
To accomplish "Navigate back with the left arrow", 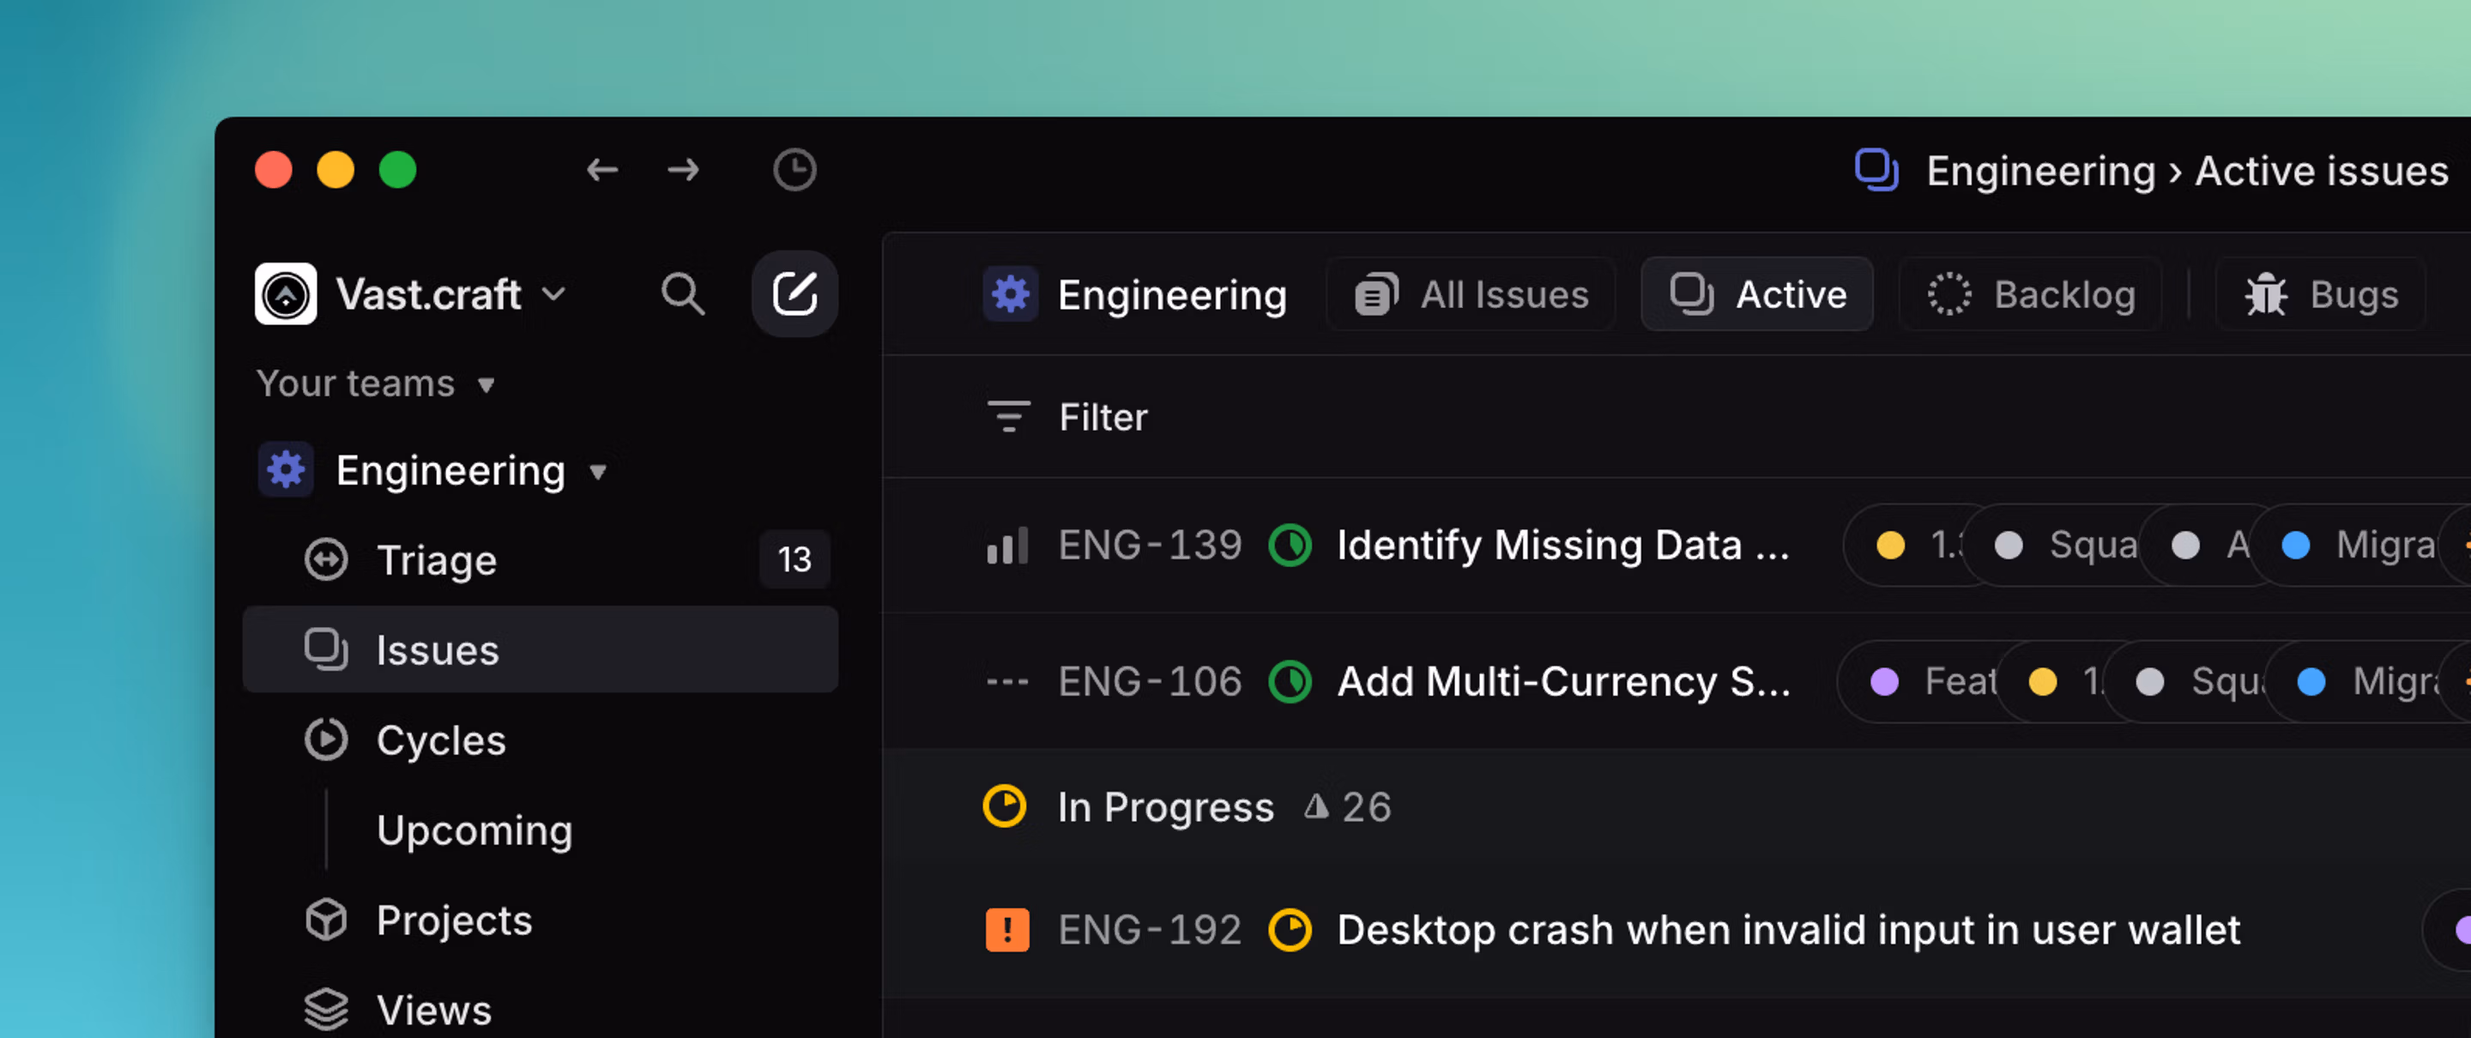I will click(x=601, y=171).
